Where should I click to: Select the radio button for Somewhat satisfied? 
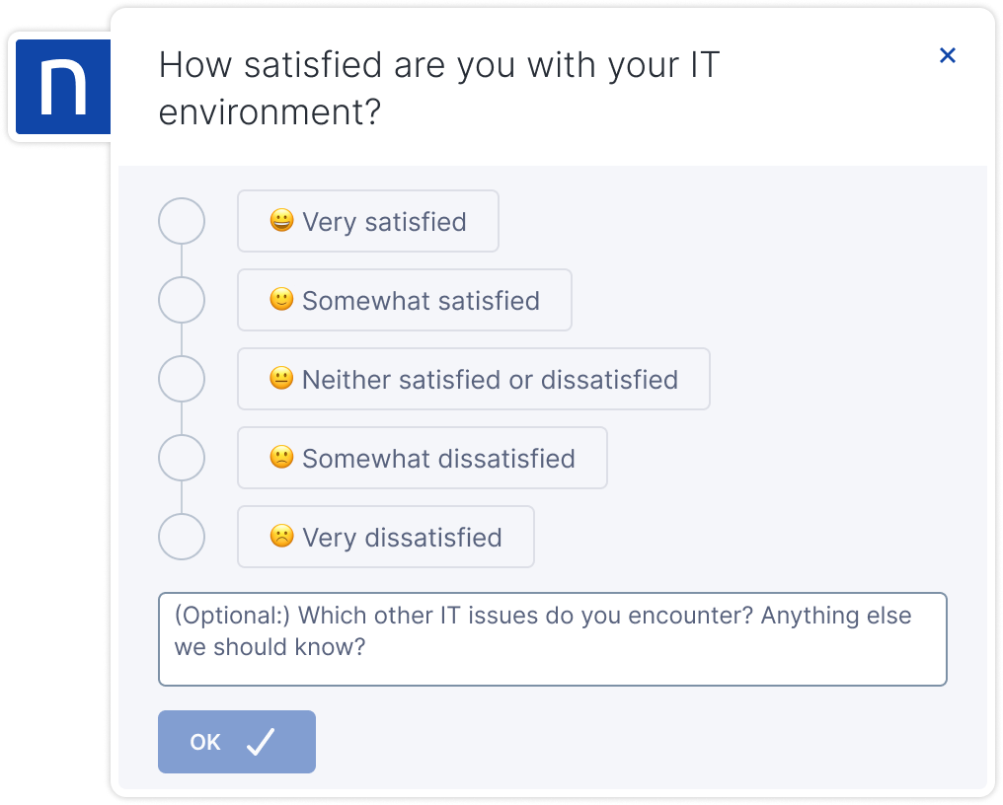182,300
